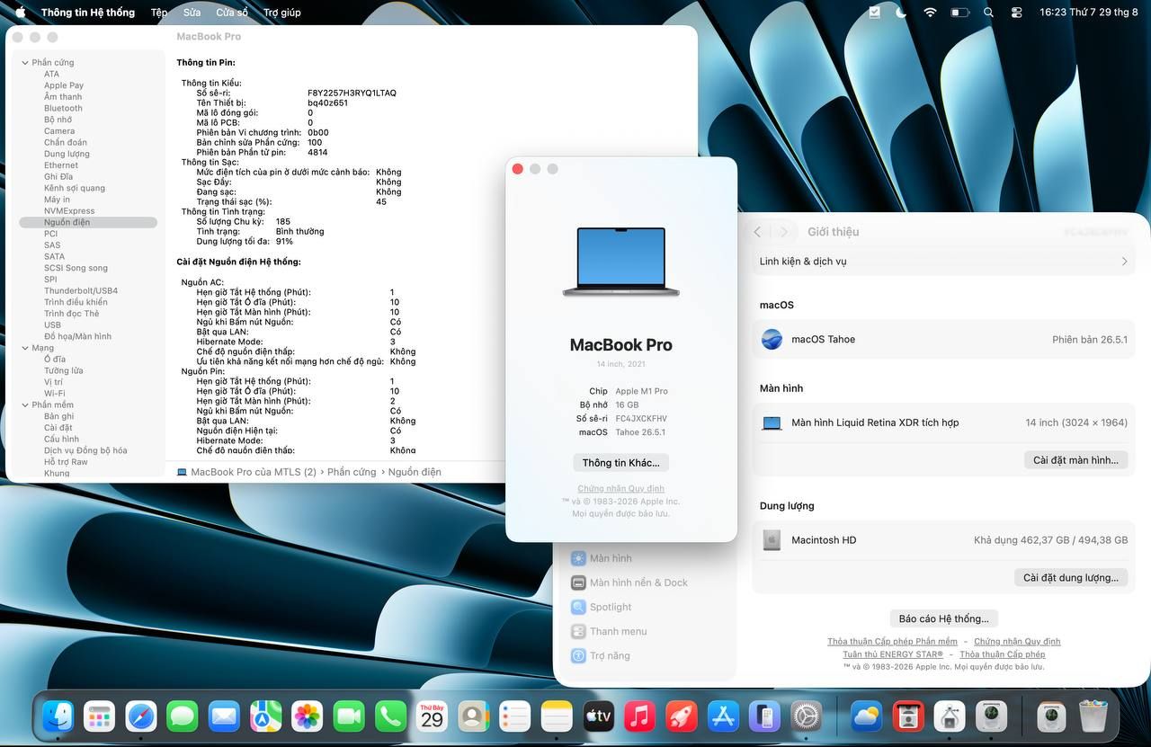This screenshot has width=1151, height=747.
Task: Open the Trash in the Dock
Action: [x=1093, y=716]
